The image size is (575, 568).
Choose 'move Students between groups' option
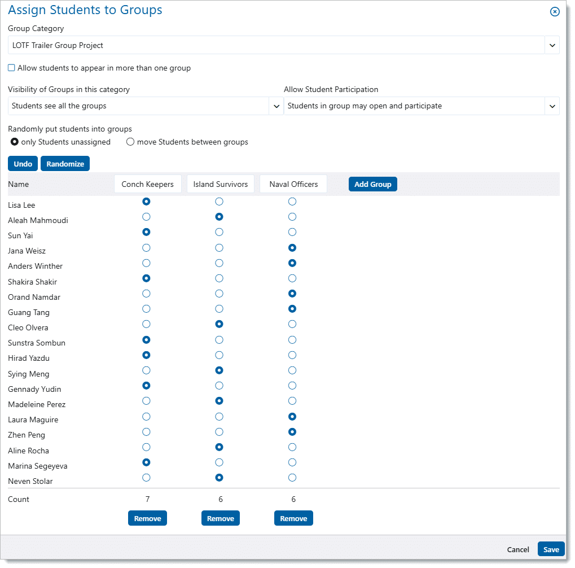click(130, 142)
